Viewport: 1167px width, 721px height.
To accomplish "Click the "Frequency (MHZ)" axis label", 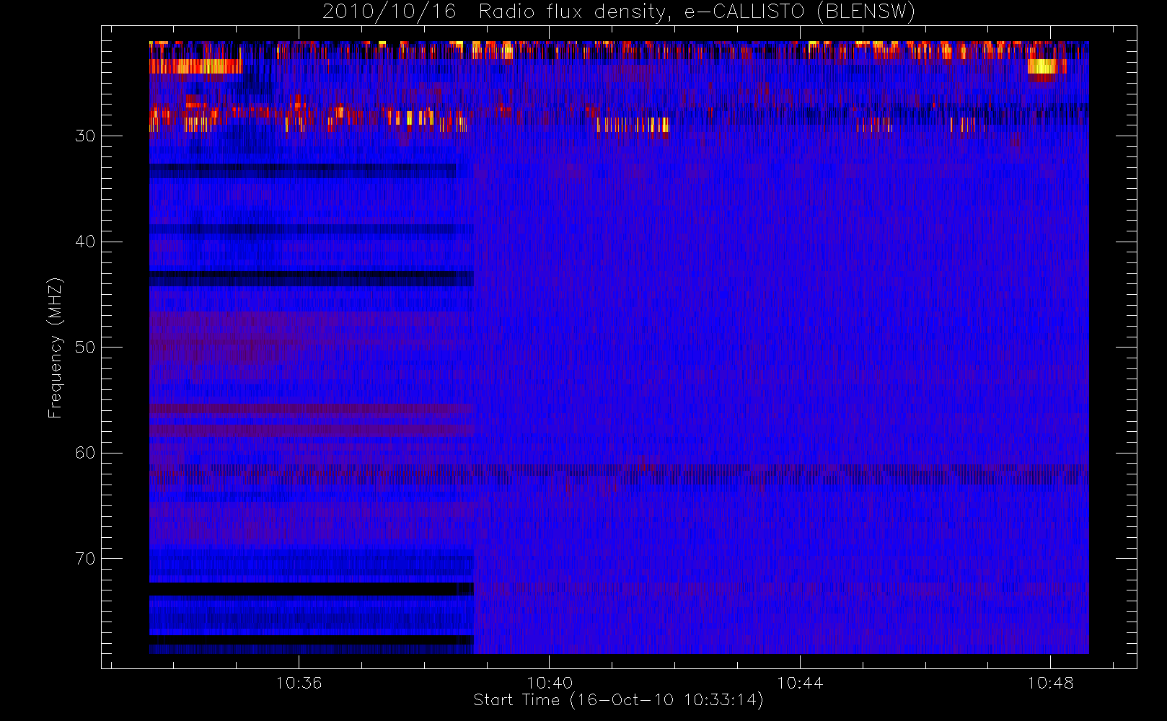I will [55, 348].
